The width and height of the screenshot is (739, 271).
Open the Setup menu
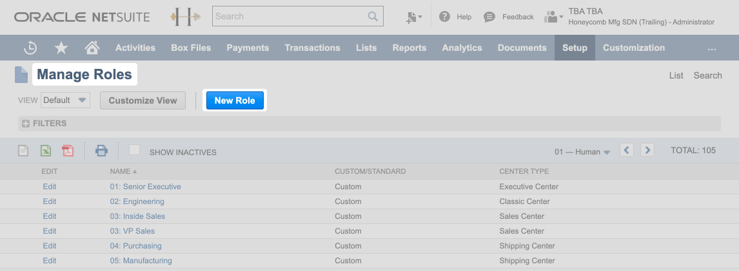575,48
